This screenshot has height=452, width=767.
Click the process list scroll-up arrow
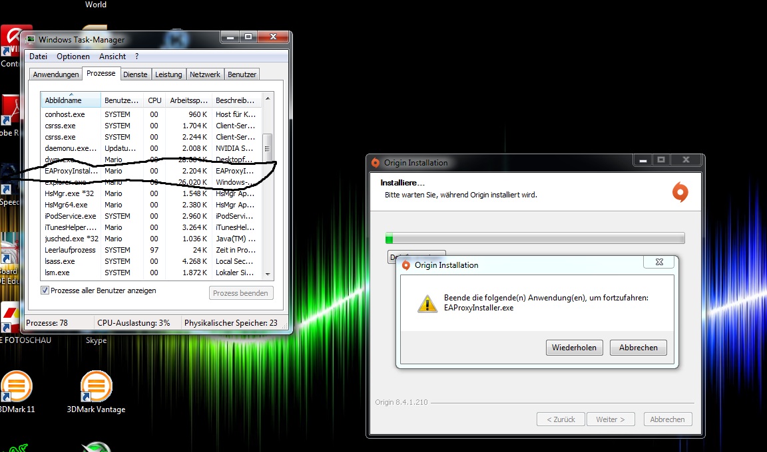[x=268, y=98]
